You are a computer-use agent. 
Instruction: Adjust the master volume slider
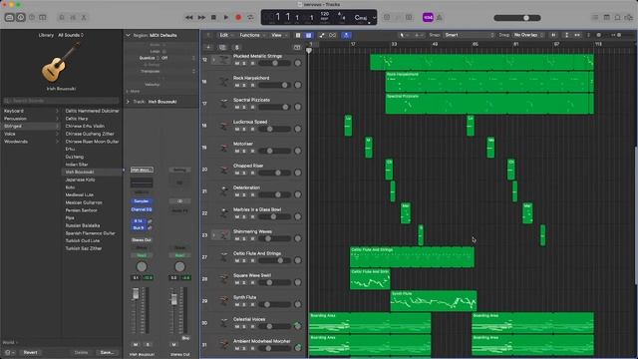click(517, 18)
